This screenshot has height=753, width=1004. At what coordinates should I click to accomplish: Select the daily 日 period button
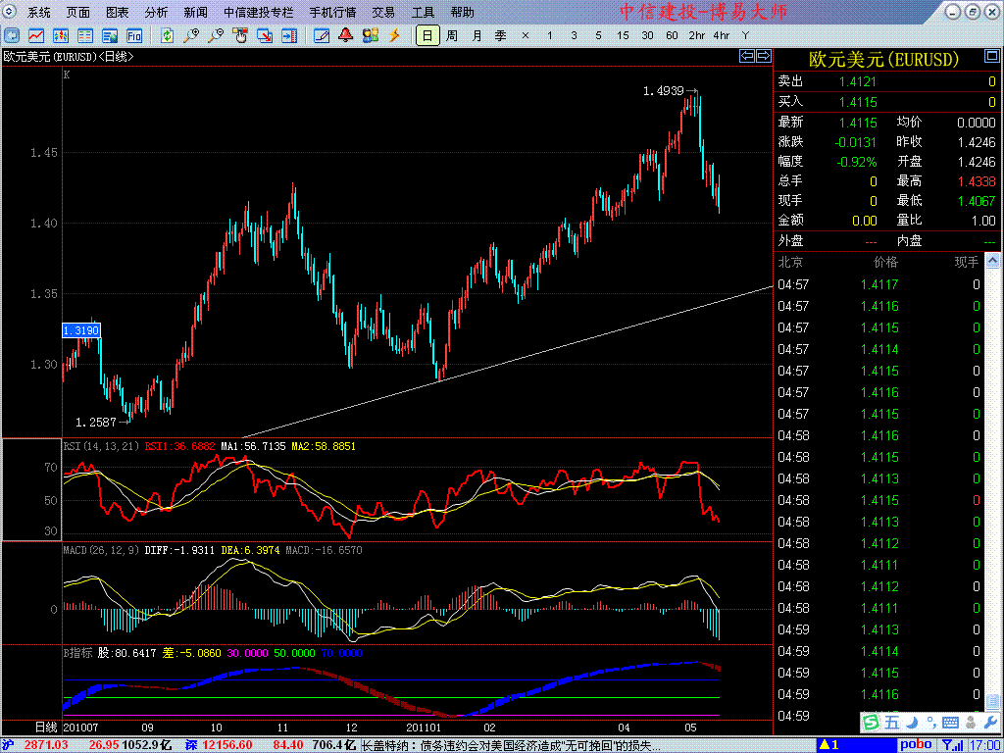coord(427,35)
